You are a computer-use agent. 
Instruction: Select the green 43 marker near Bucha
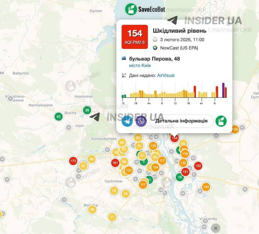pos(58,117)
